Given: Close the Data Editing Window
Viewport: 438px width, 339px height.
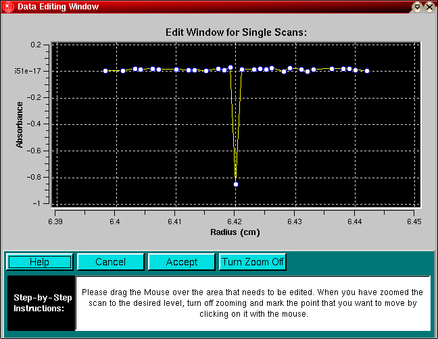Looking at the screenshot, I should point(429,7).
